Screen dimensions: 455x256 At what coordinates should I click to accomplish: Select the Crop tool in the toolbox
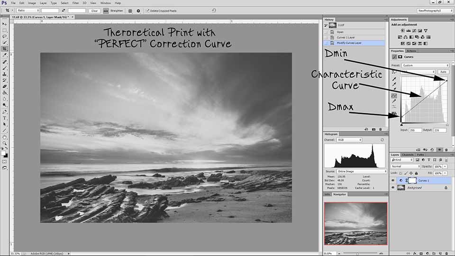[x=5, y=49]
